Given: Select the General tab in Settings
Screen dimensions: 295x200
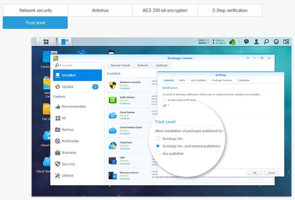Looking at the screenshot, I should pyautogui.click(x=169, y=80).
